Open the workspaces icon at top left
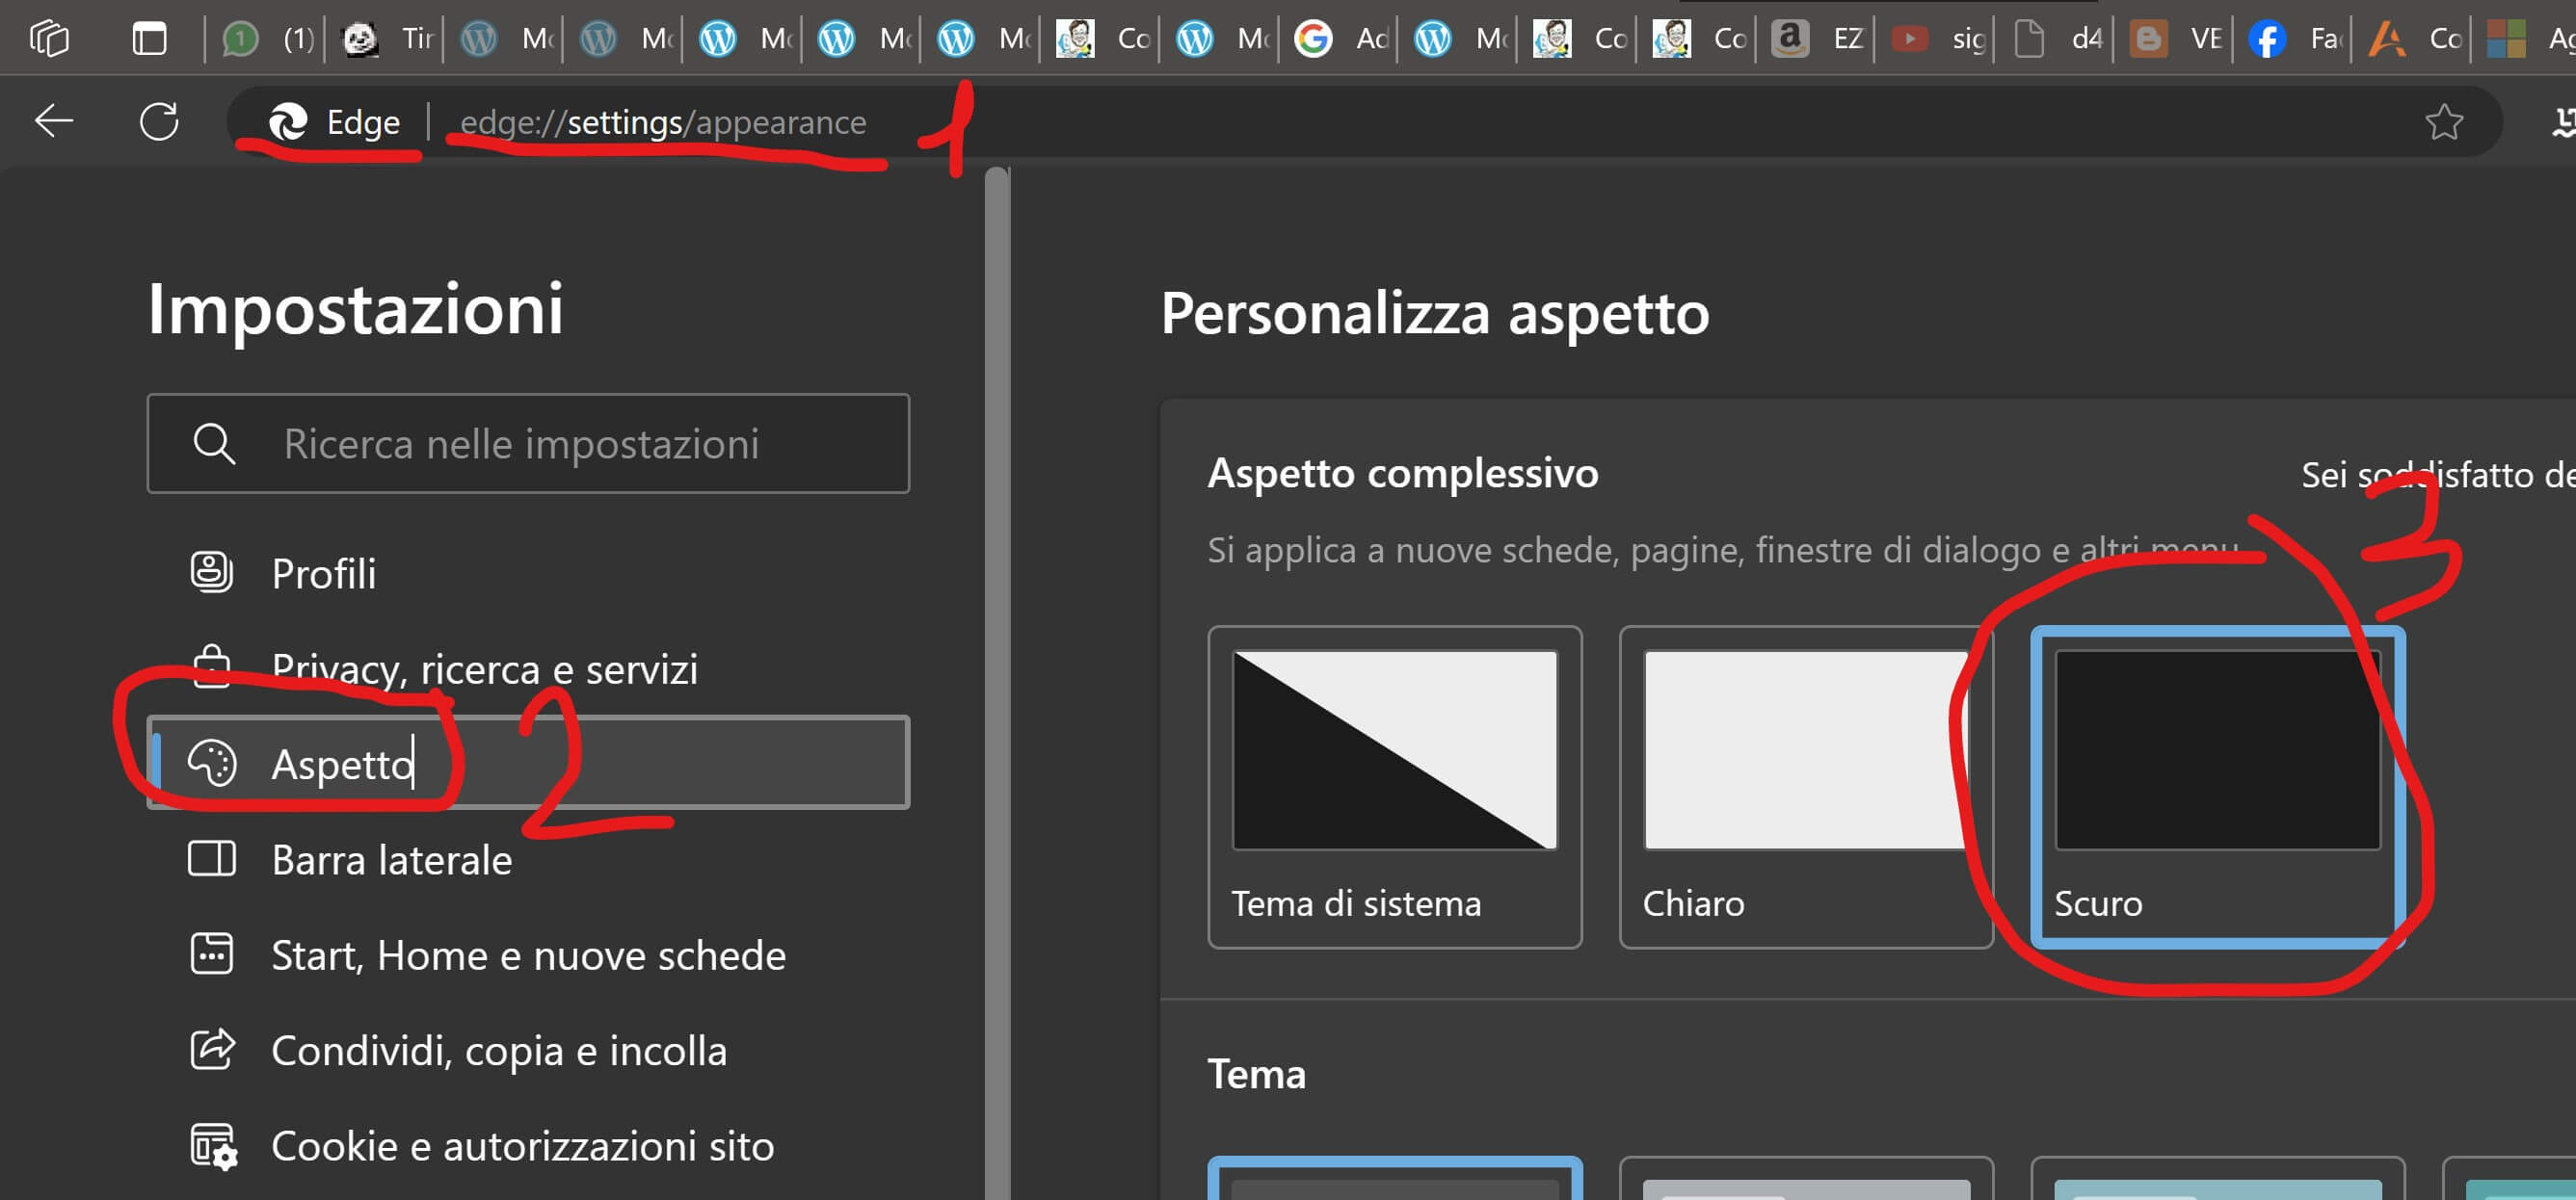This screenshot has width=2576, height=1200. [x=49, y=39]
